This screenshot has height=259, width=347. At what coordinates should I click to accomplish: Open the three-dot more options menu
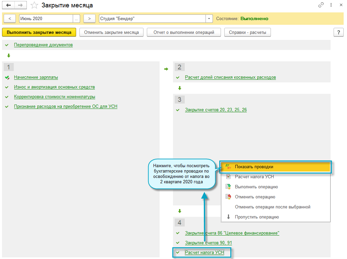331,5
